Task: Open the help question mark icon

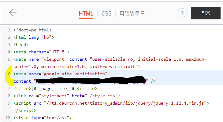Action: (x=182, y=13)
